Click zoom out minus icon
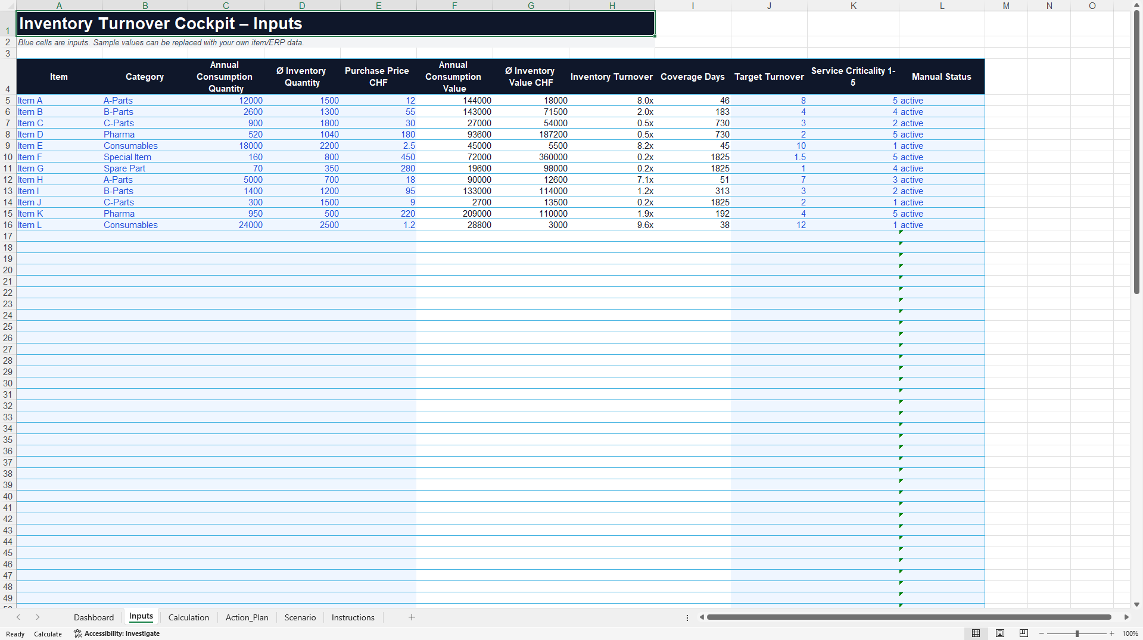The height and width of the screenshot is (640, 1143). click(x=1042, y=633)
